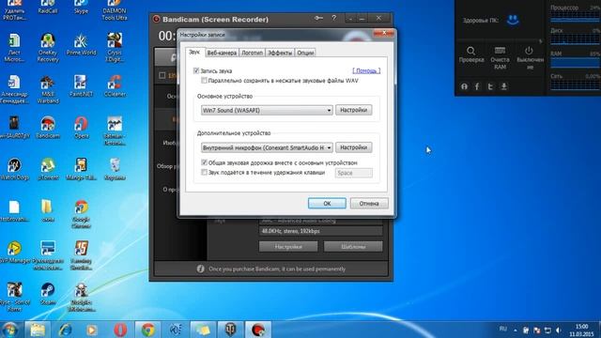Open the Prime World desktop shortcut
The height and width of the screenshot is (338, 601).
81,44
